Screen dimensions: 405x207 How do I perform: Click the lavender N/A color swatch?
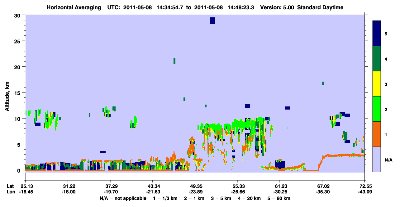377,159
